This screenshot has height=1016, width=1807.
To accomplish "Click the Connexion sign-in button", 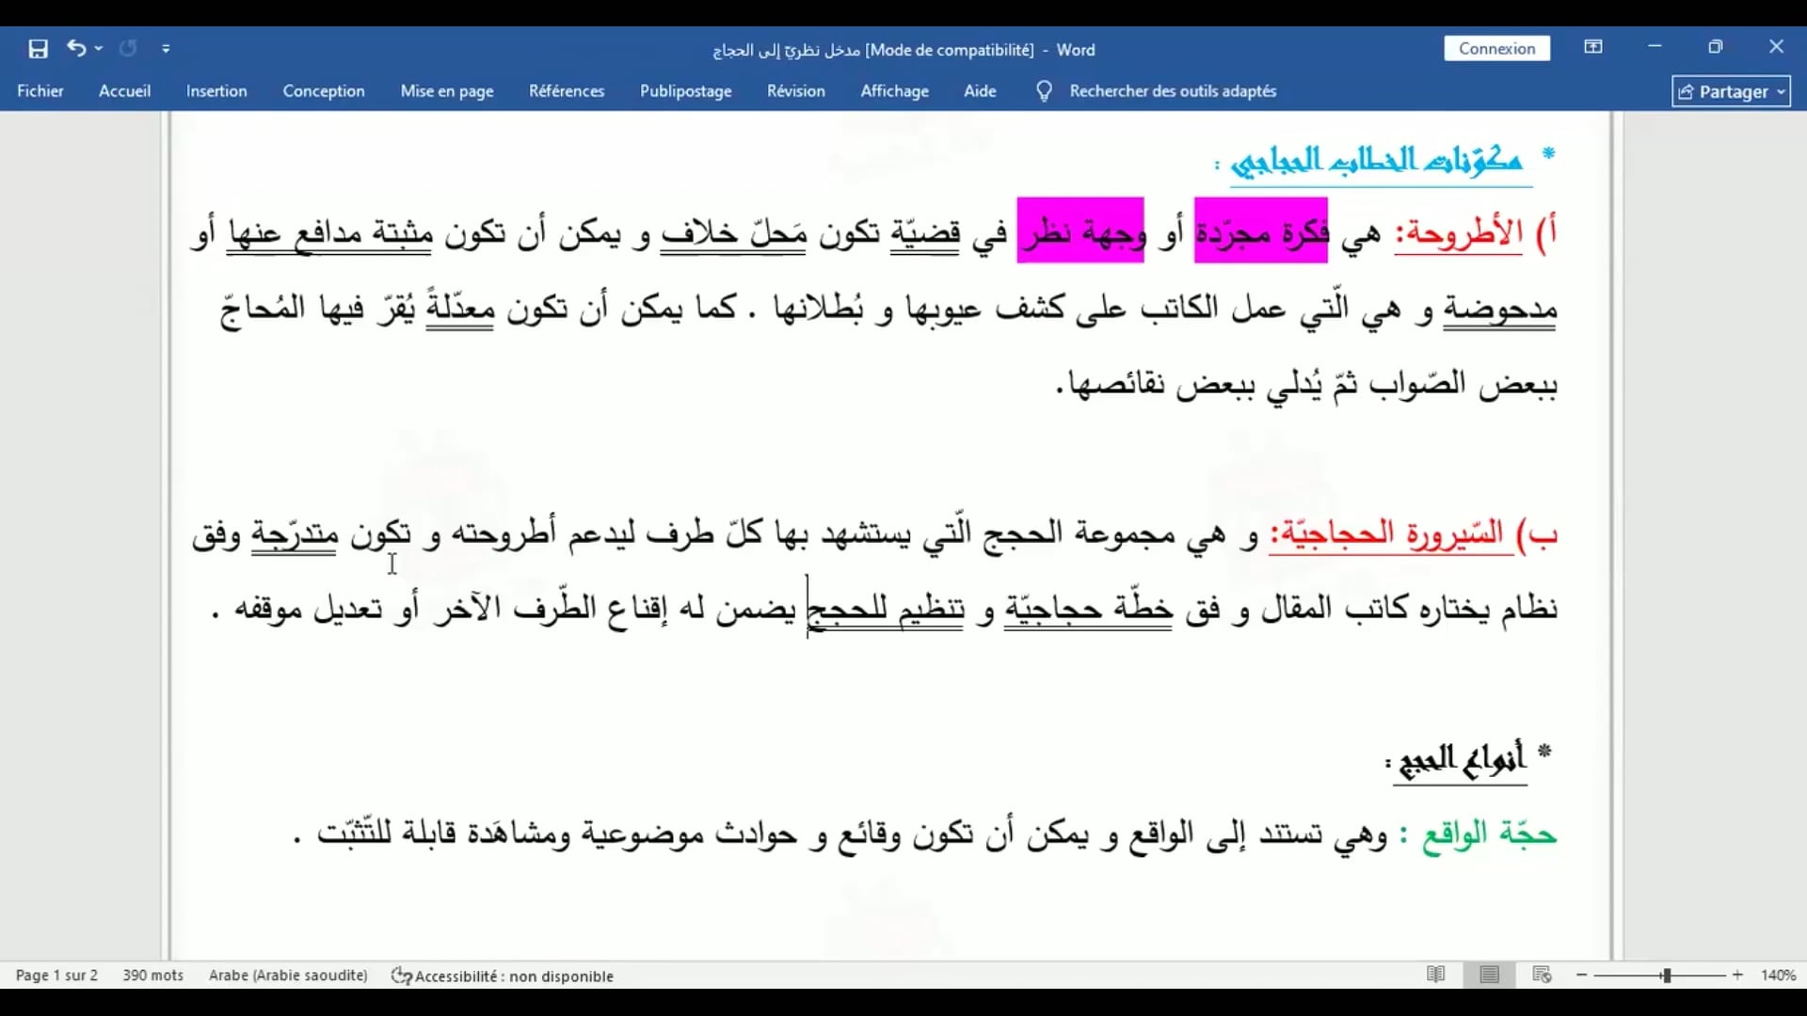I will tap(1497, 49).
